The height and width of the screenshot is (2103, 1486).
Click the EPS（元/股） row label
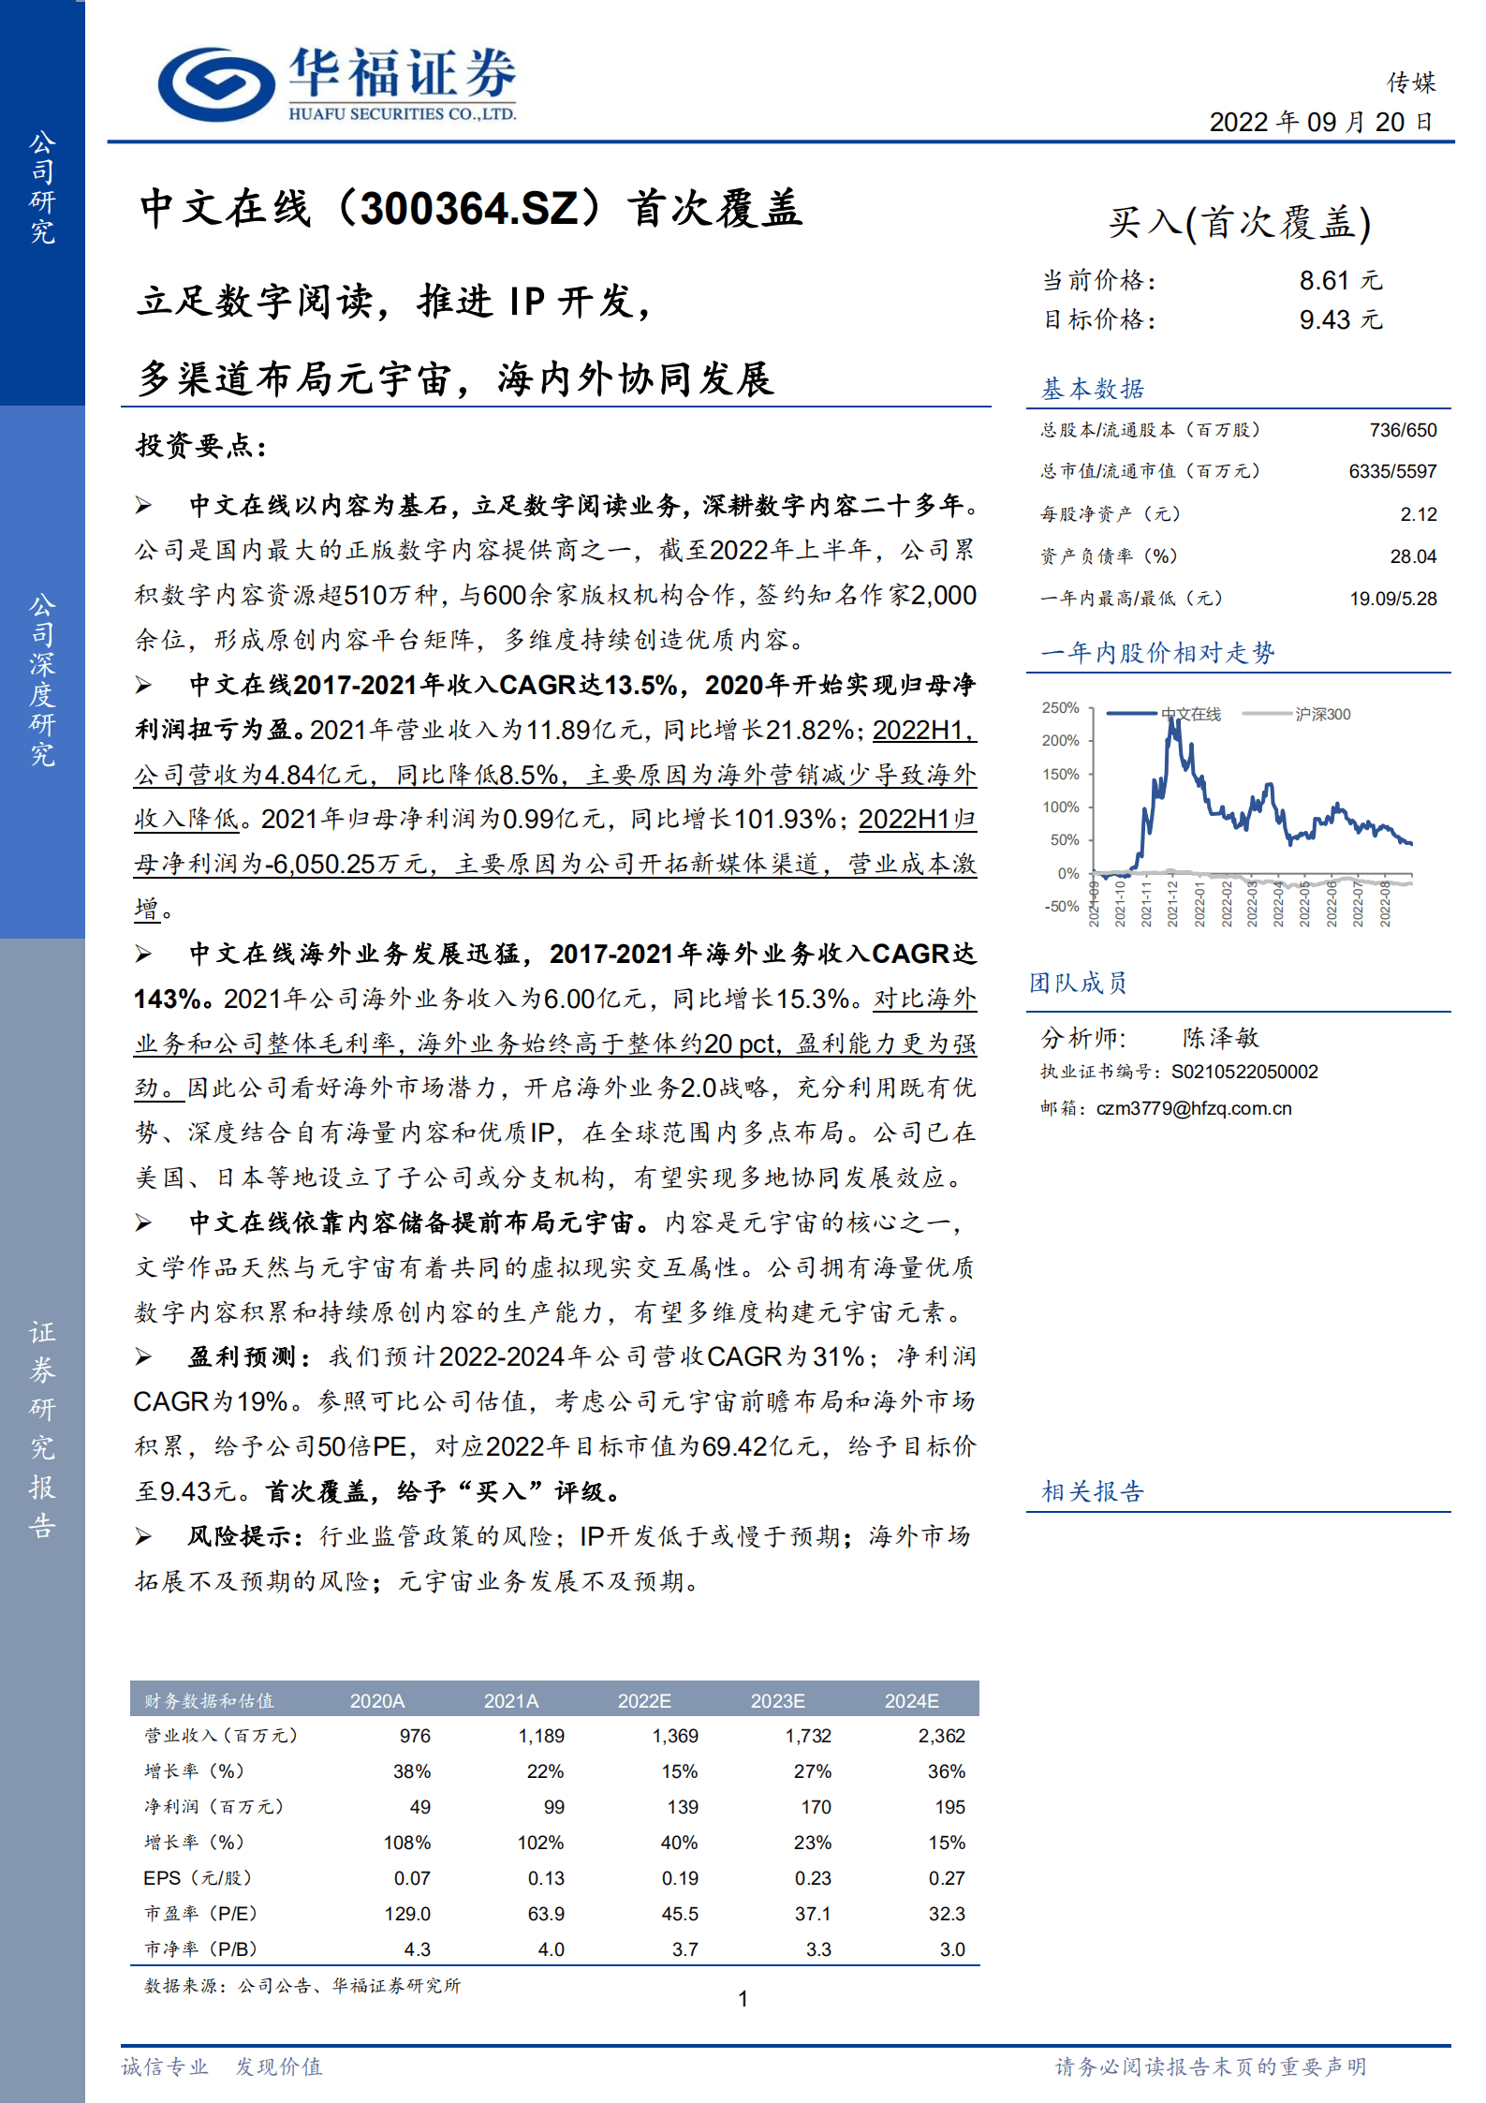(198, 1878)
